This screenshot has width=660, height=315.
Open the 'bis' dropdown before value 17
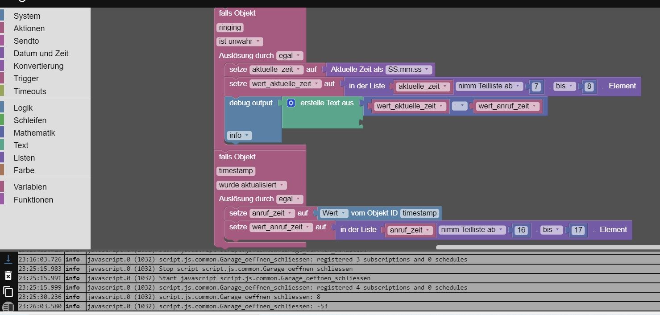point(552,230)
